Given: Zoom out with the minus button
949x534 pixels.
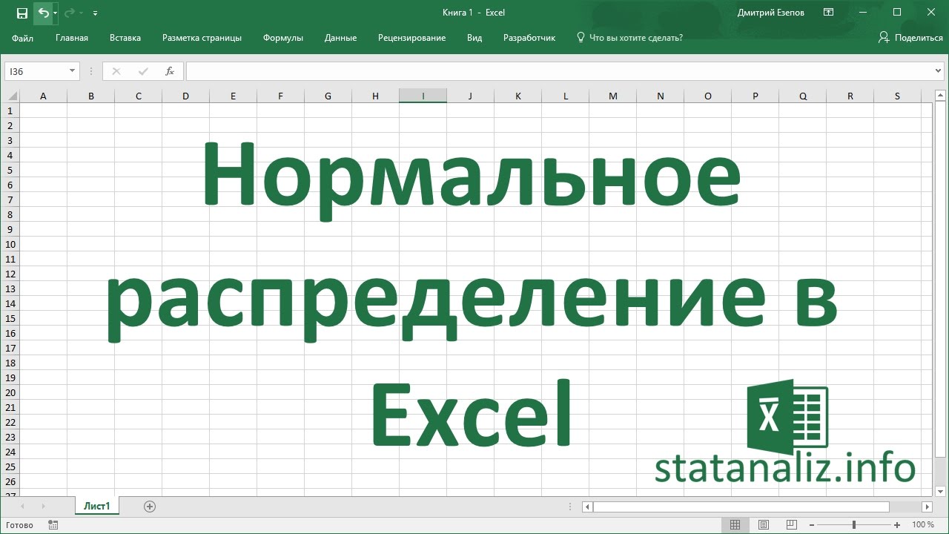Looking at the screenshot, I should click(x=812, y=525).
